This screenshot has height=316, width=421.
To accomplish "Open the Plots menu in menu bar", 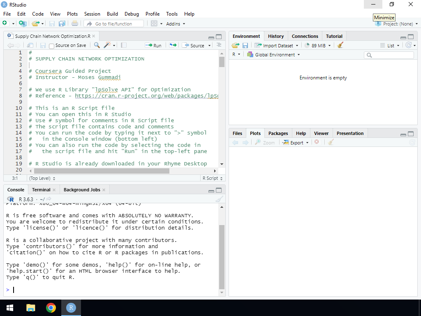I will point(72,14).
